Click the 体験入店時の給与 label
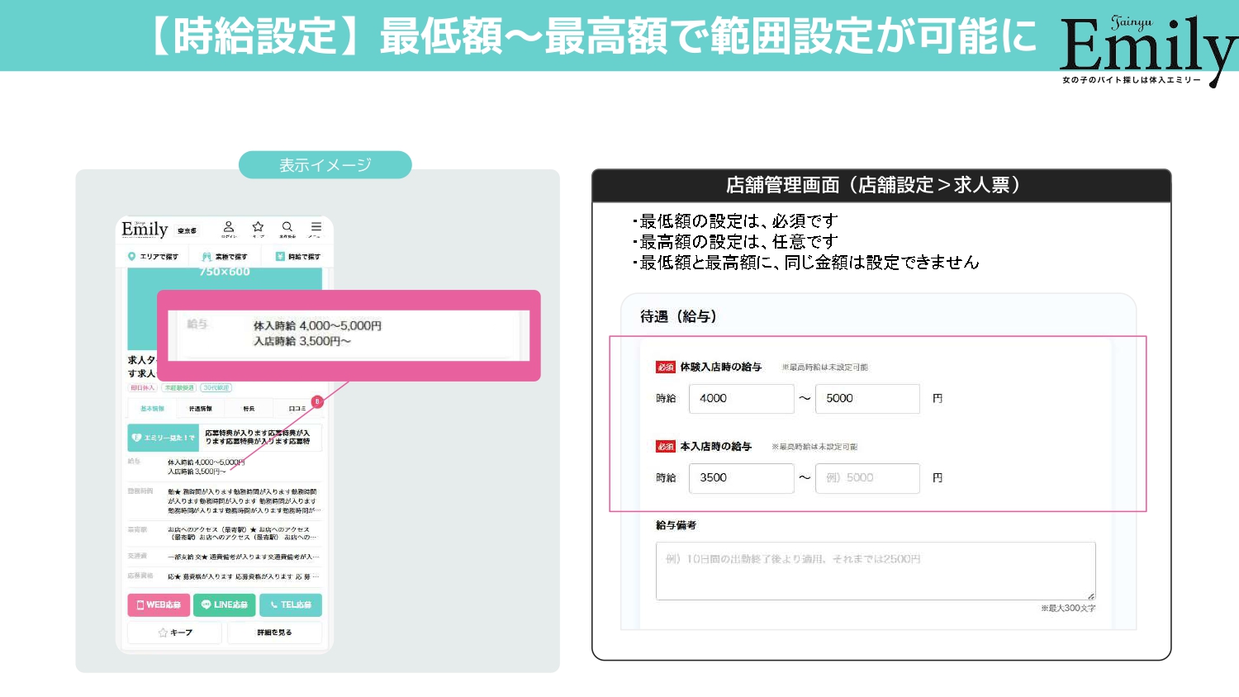The width and height of the screenshot is (1239, 697). click(721, 367)
